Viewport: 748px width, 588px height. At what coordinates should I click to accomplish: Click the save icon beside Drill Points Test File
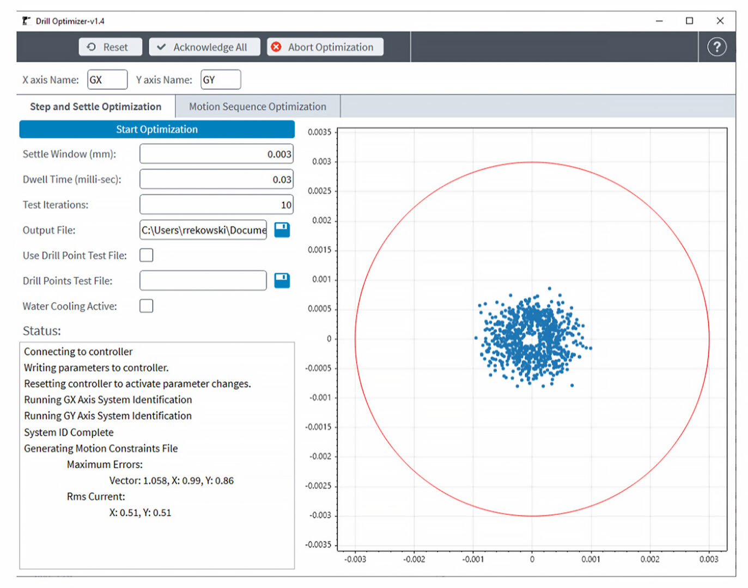(x=281, y=280)
